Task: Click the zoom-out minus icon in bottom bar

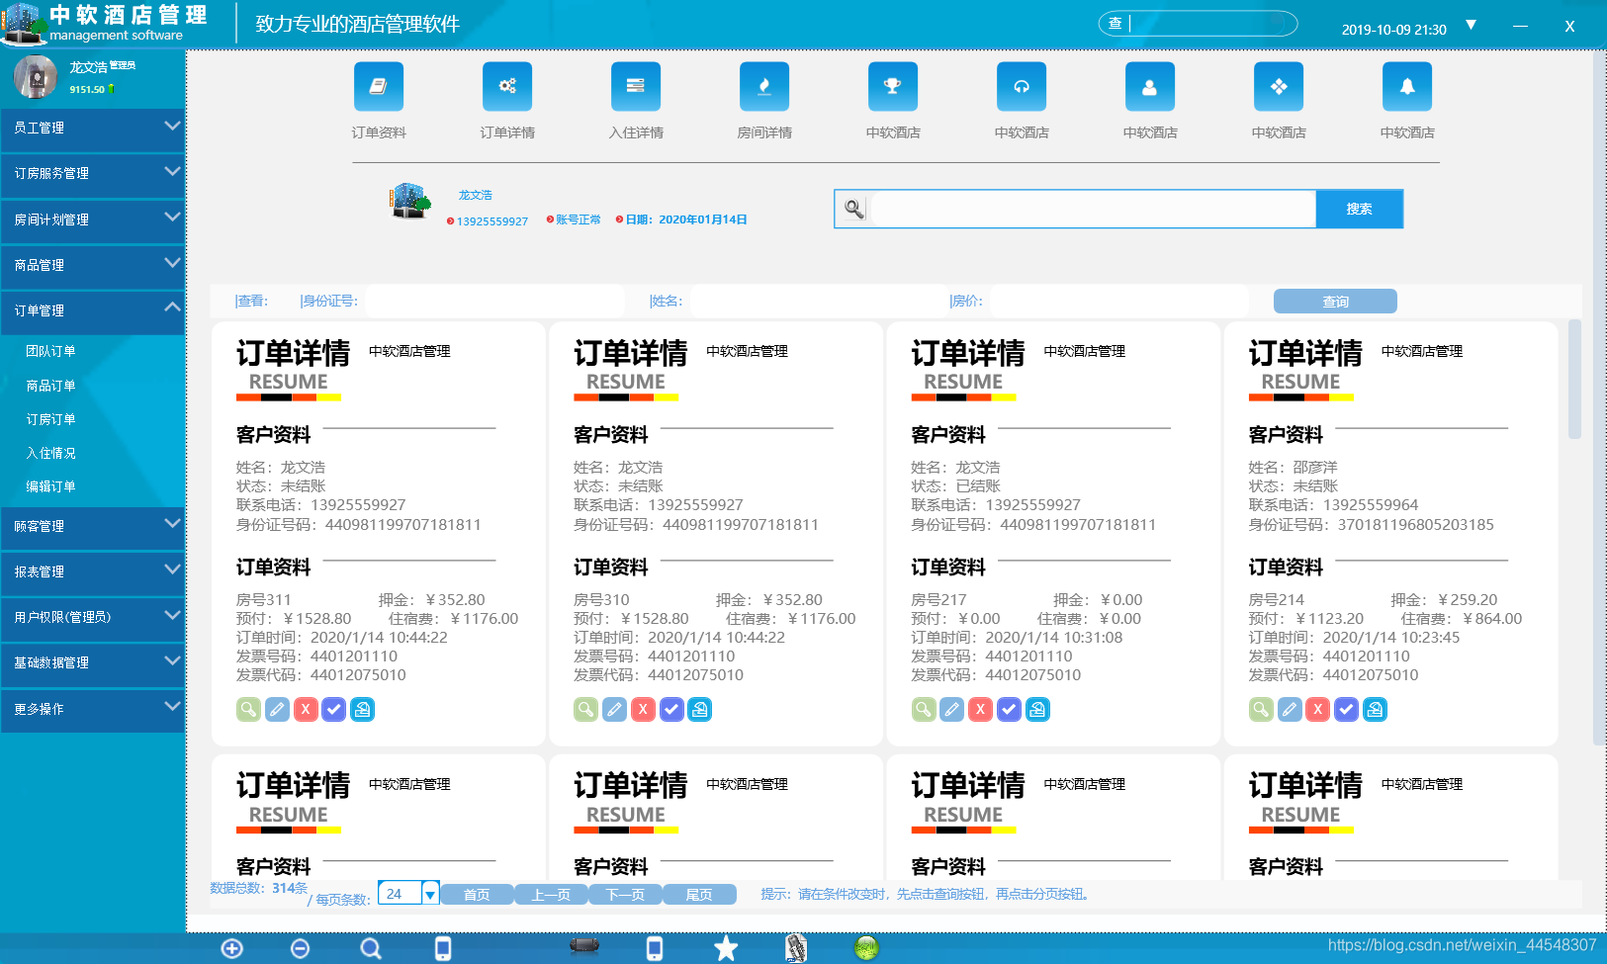Action: pos(301,948)
